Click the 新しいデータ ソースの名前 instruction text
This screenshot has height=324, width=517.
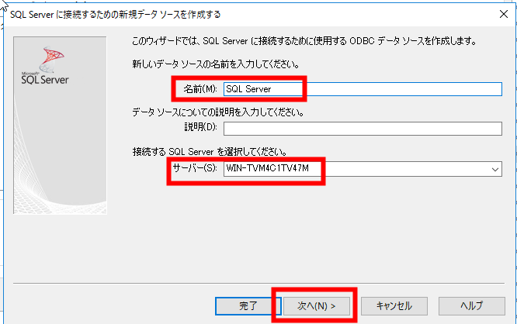click(x=216, y=64)
